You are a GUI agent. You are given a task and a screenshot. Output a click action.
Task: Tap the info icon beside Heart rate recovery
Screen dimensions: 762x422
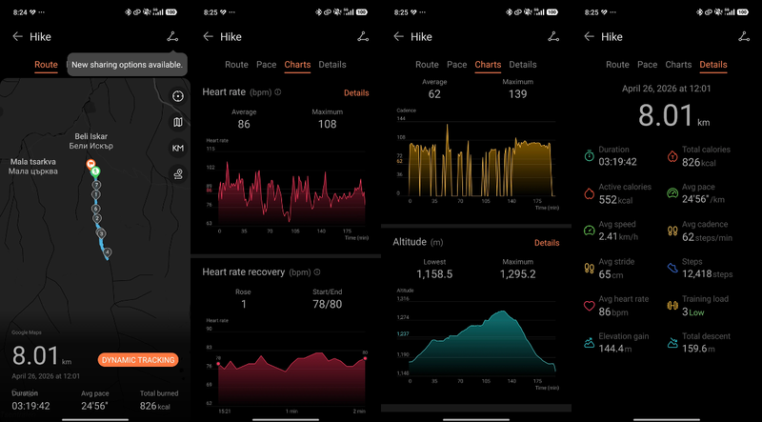317,271
